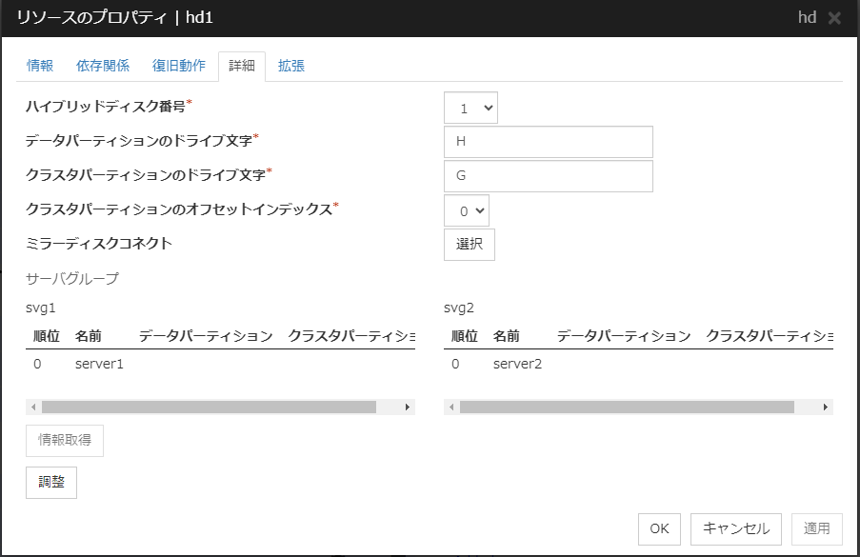The height and width of the screenshot is (557, 860).
Task: Open the クラスタパーティションのオフセットインデックス dropdown
Action: coord(467,209)
